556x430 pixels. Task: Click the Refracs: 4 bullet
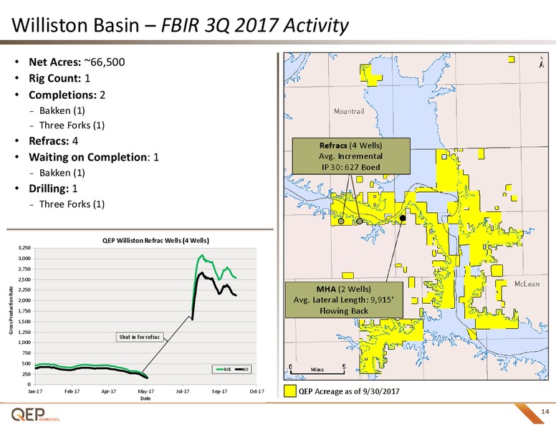coord(53,141)
